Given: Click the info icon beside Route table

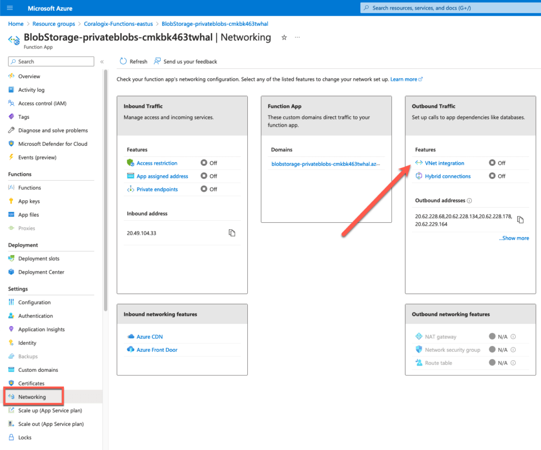Looking at the screenshot, I should pyautogui.click(x=513, y=363).
